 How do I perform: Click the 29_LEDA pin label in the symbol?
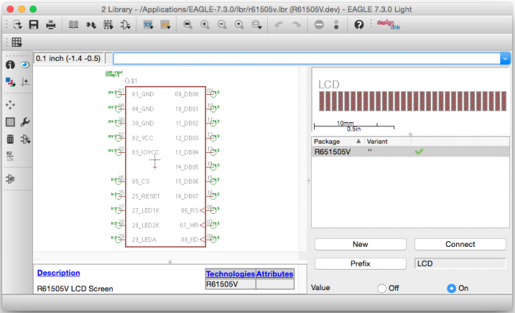coord(144,240)
